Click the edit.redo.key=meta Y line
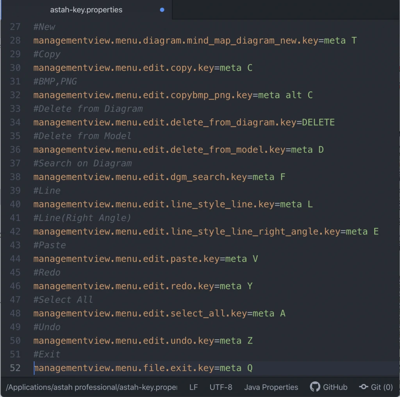Image resolution: width=400 pixels, height=397 pixels. [x=143, y=286]
